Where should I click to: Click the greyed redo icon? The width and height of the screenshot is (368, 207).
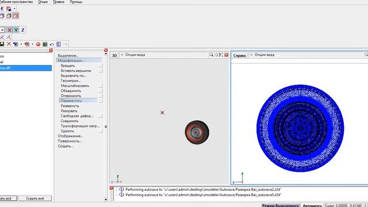(65, 44)
